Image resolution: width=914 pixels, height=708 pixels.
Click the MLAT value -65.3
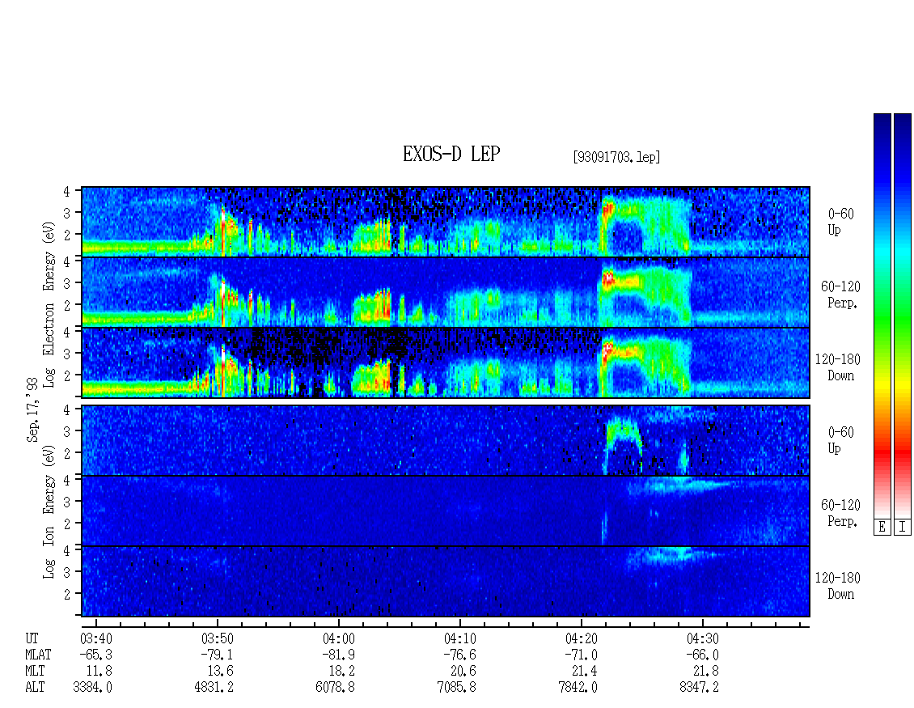coord(96,655)
